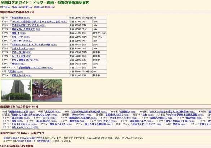The height and width of the screenshot is (148, 211).
Task: Open the HiGH&LOW drama link
Action: (x=43, y=121)
